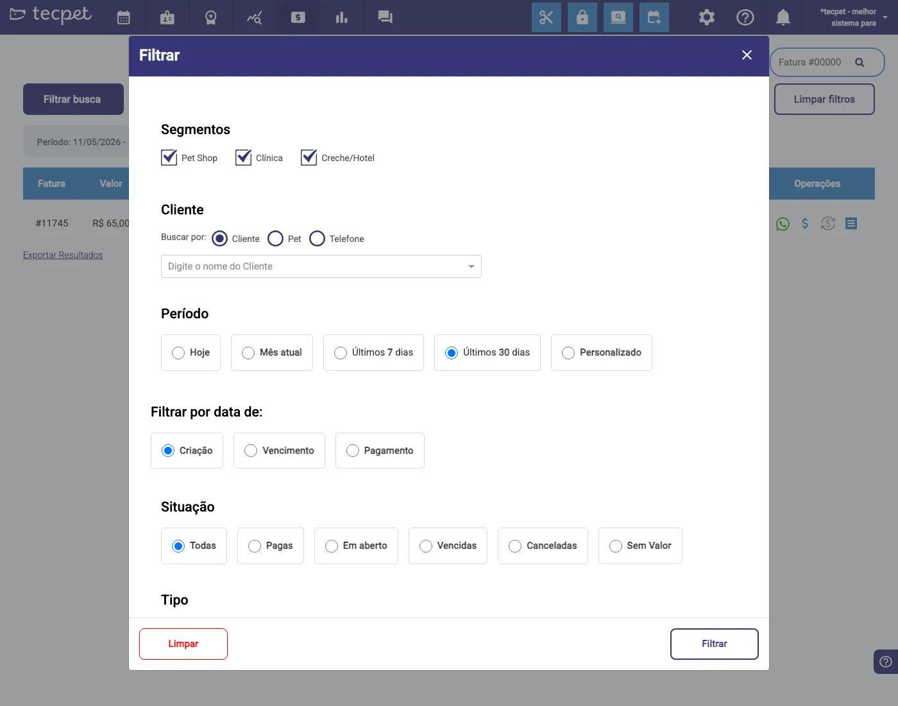The image size is (898, 706).
Task: Click the padlock shortcut icon
Action: (582, 17)
